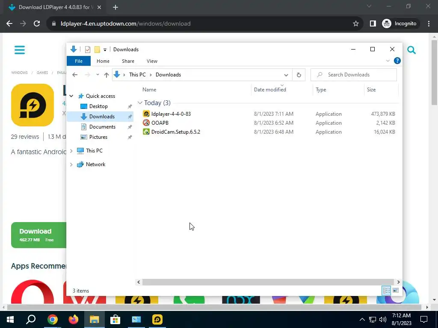This screenshot has width=438, height=328.
Task: Open Chrome side panel icon
Action: pyautogui.click(x=373, y=24)
